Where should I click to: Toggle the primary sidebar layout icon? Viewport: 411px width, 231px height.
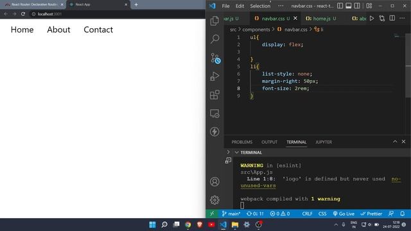point(340,6)
